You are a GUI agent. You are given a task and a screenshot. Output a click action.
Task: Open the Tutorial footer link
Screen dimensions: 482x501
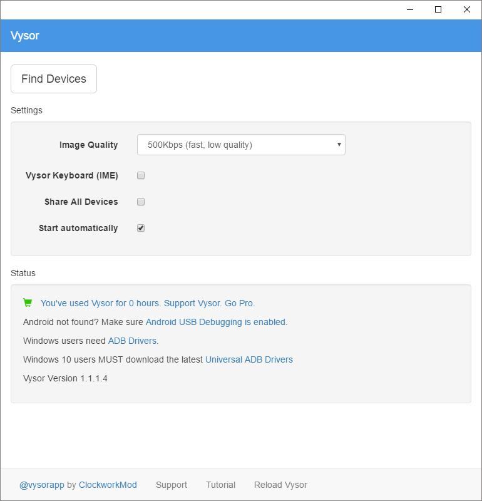click(x=220, y=485)
